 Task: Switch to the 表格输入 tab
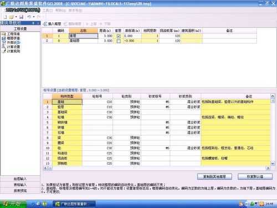(20, 185)
